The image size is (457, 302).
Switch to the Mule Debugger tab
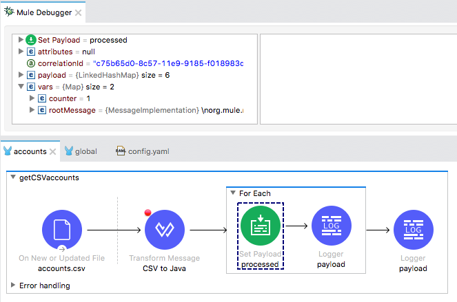coord(44,12)
